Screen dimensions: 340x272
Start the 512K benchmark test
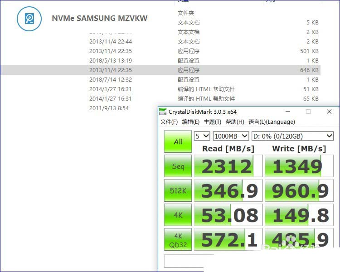(178, 190)
